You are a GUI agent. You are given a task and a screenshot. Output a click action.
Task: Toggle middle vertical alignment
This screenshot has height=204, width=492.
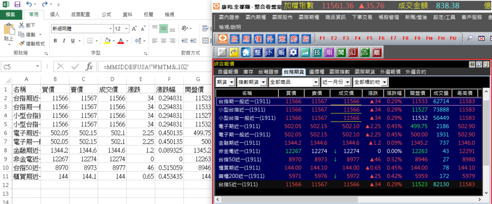point(163,29)
